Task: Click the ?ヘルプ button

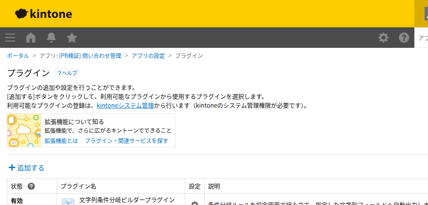Action: [68, 73]
